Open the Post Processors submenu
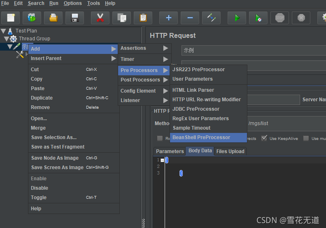 [x=144, y=80]
